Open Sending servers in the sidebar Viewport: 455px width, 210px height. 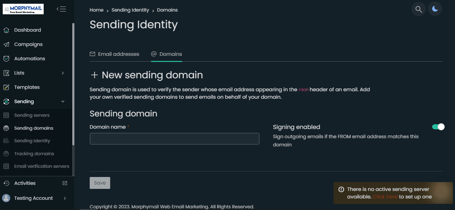32,115
